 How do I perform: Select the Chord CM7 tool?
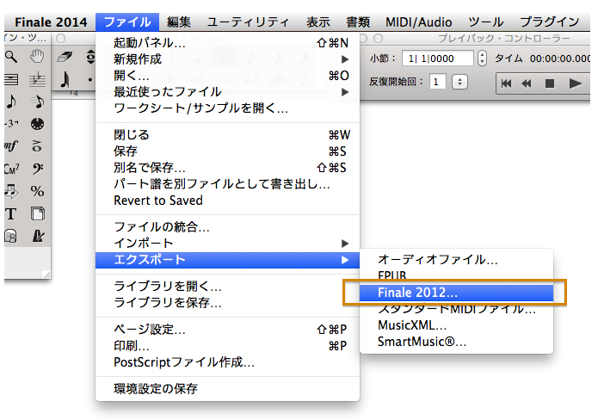tap(11, 168)
